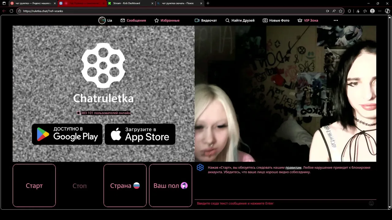This screenshot has height=220, width=392.
Task: View site information lock icon
Action: pos(19,11)
